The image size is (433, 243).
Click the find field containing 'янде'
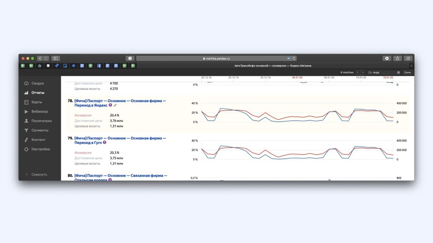[384, 73]
